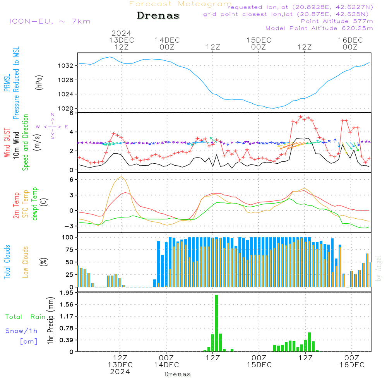Screen dimensions: 387x387
Task: Click the orange 'Low Clouds' label
Action: click(x=25, y=262)
